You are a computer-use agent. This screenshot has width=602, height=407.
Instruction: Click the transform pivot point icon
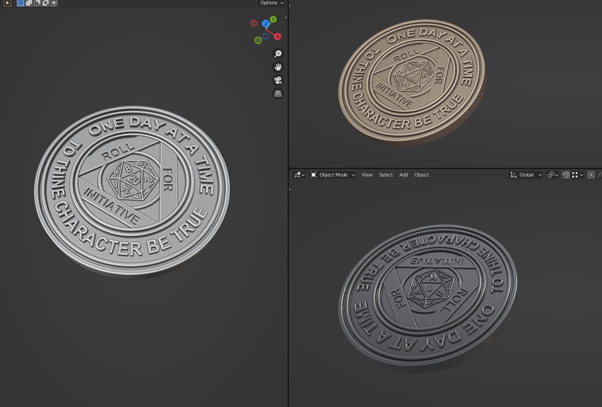[551, 175]
